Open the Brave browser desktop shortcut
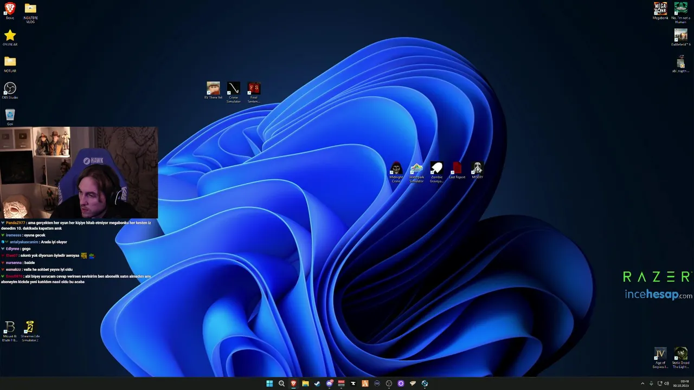694x390 pixels. coord(10,11)
